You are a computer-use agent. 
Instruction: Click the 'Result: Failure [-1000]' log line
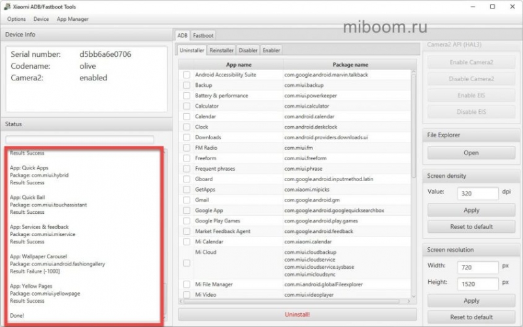point(35,271)
